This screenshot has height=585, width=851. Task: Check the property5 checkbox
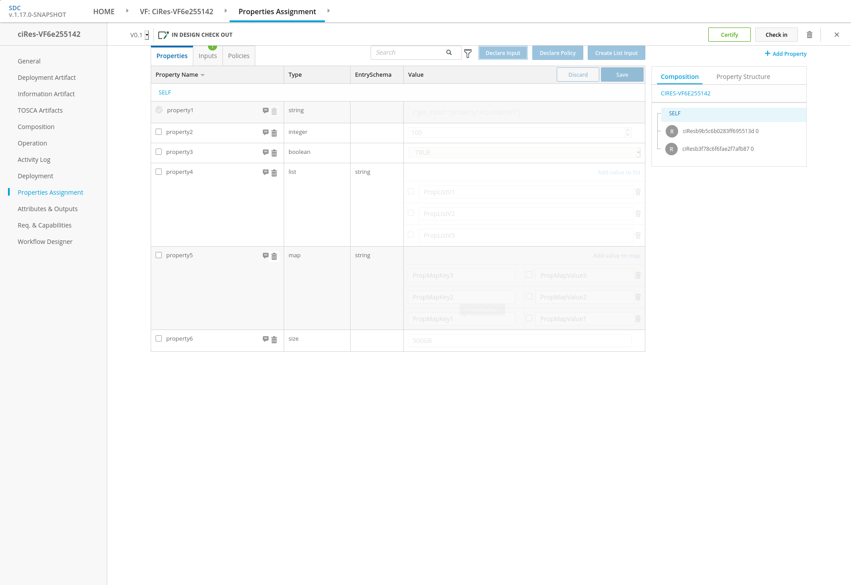(x=159, y=255)
